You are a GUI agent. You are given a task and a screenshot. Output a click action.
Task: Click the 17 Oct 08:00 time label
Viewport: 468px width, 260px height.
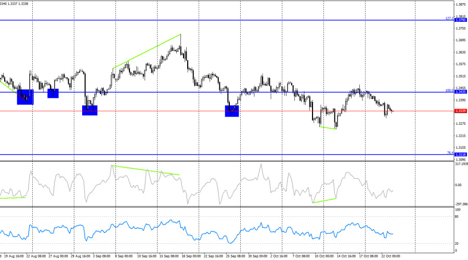coord(369,256)
